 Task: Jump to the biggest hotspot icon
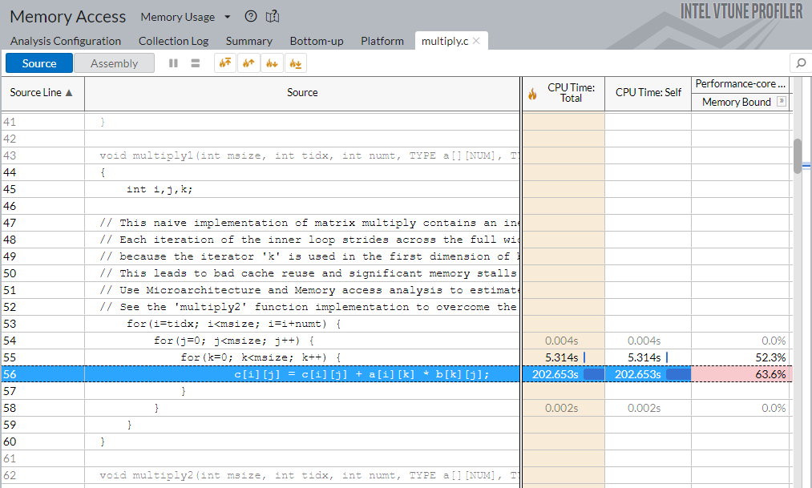point(225,63)
